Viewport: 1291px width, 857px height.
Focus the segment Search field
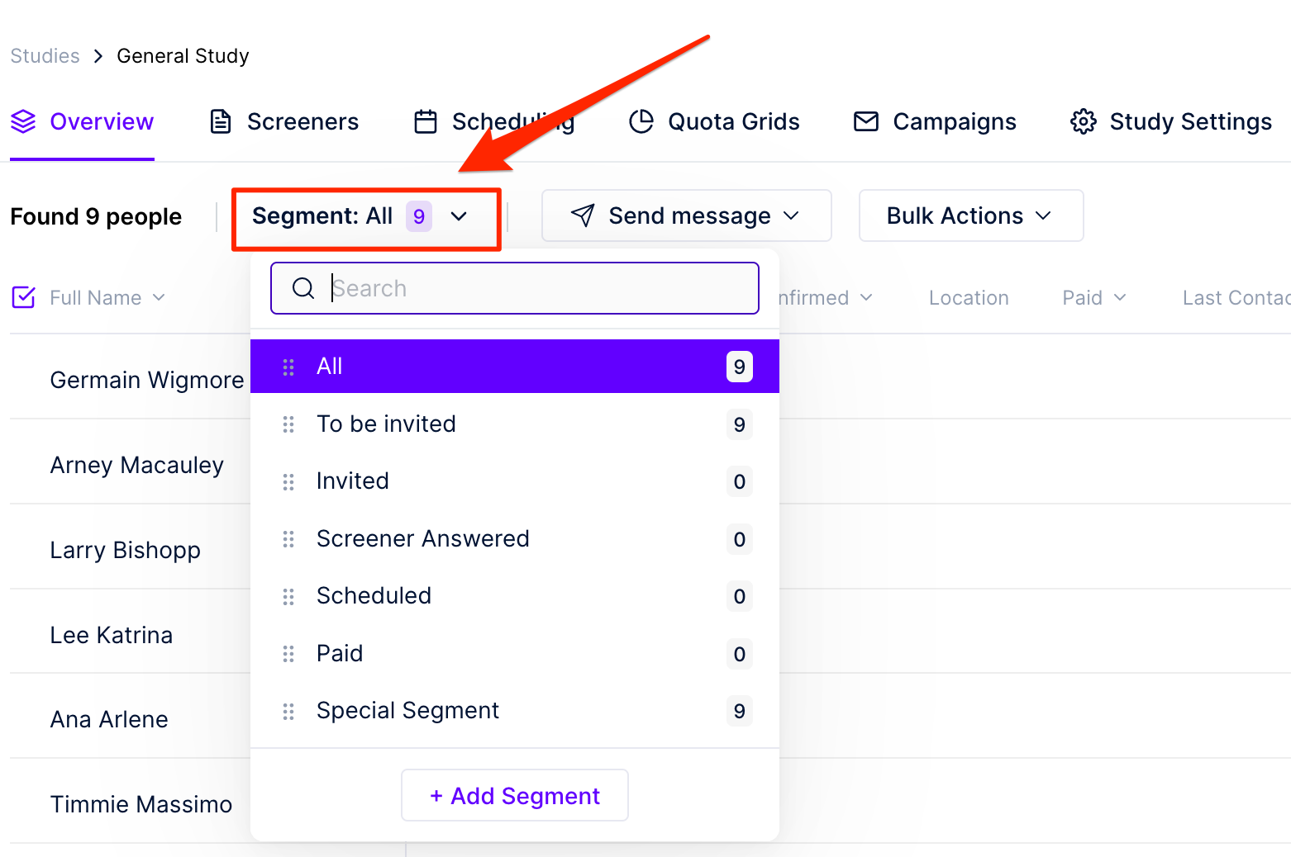click(515, 288)
